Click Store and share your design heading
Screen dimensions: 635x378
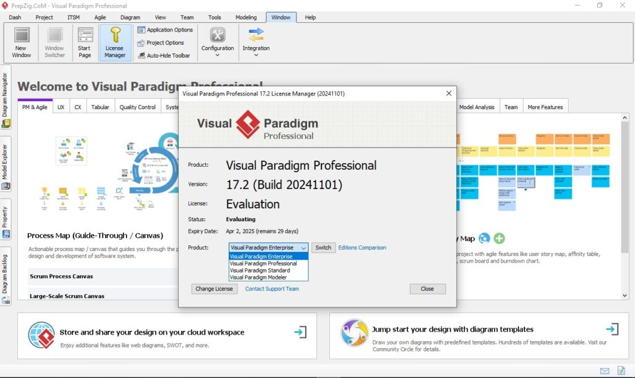pyautogui.click(x=152, y=332)
